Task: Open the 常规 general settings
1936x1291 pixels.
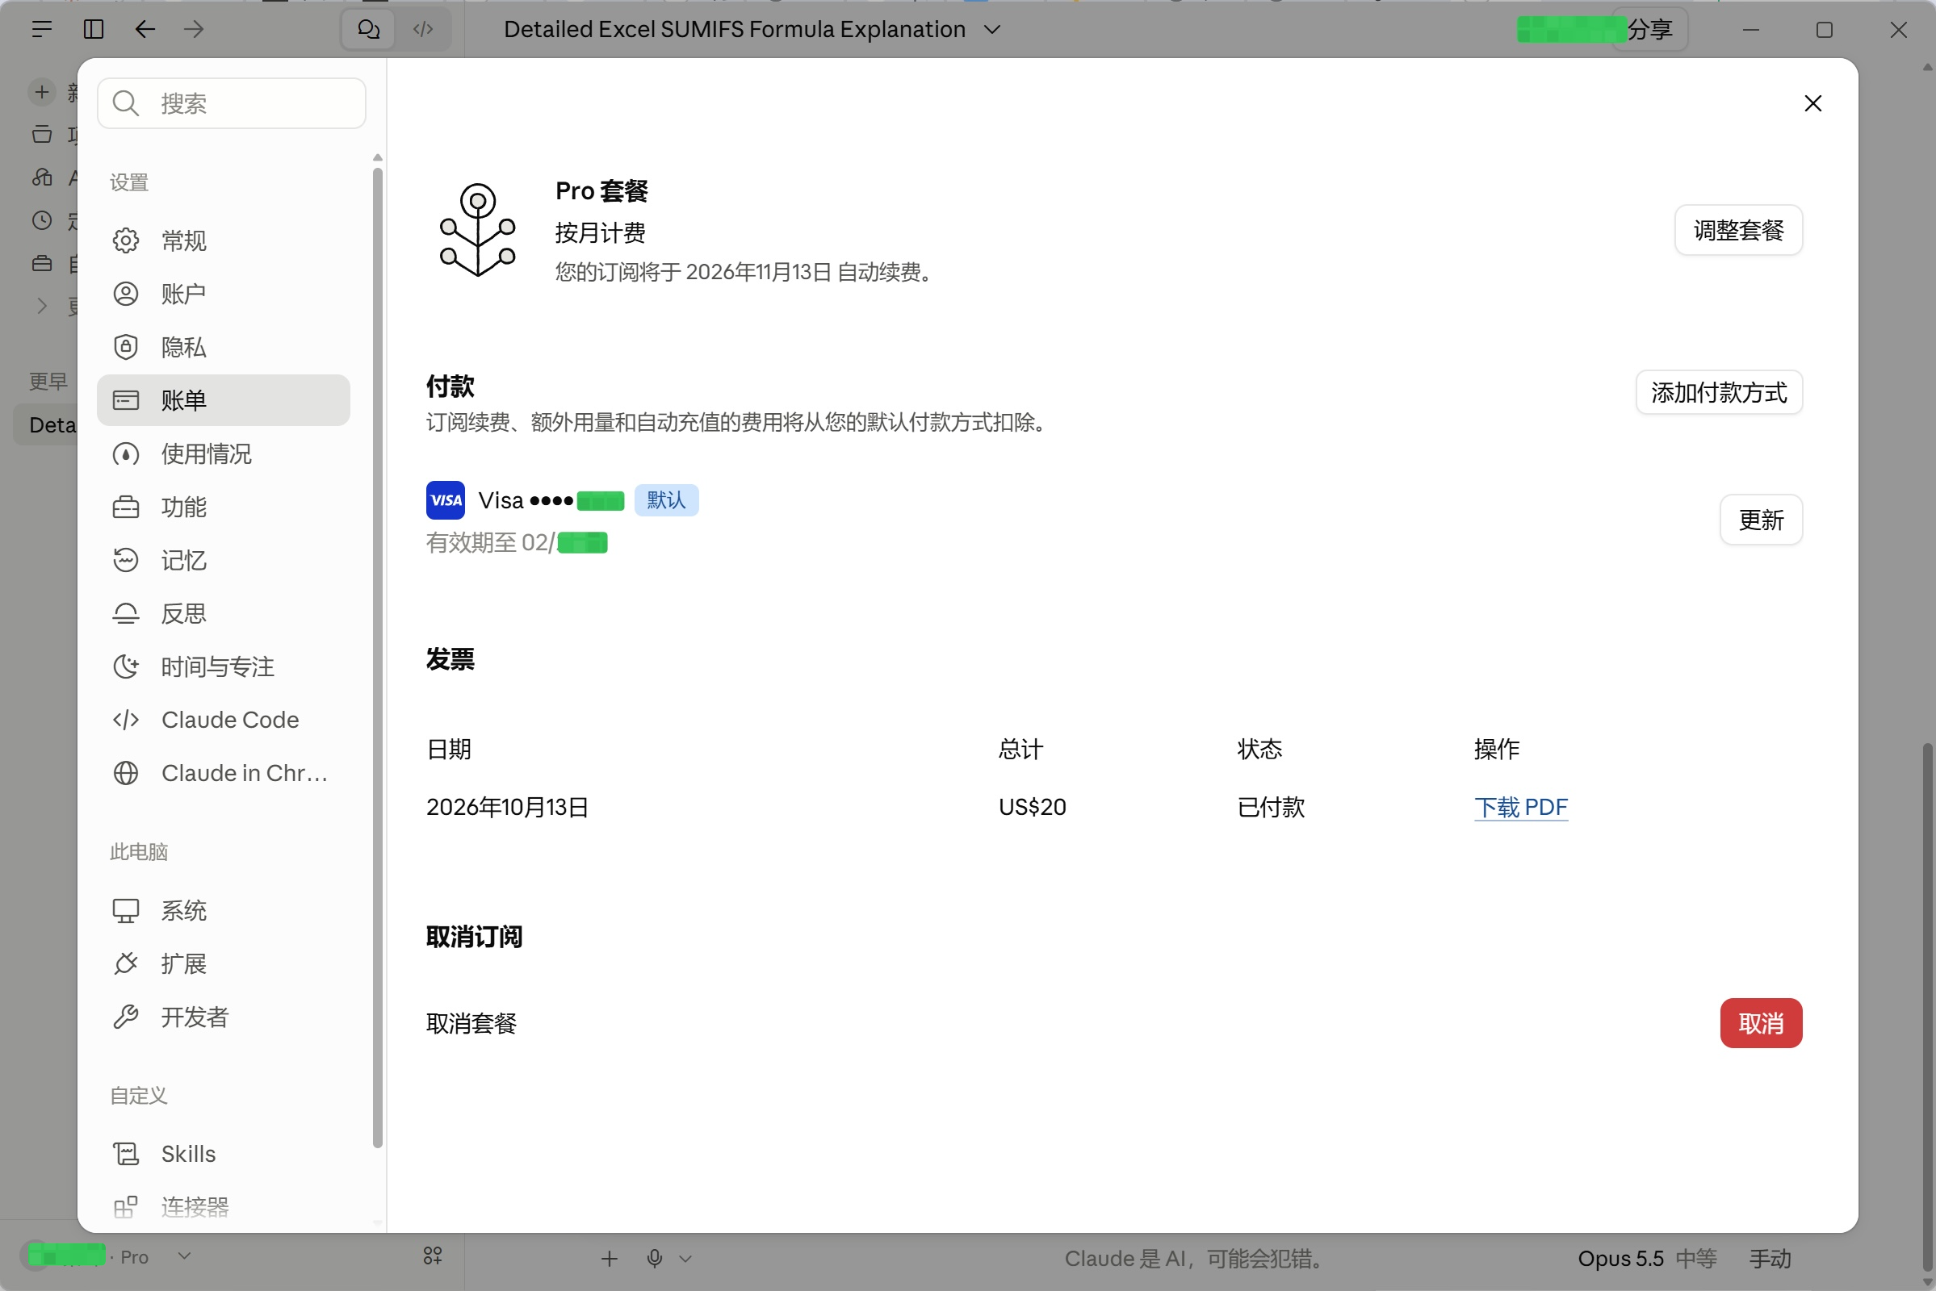Action: click(x=224, y=240)
